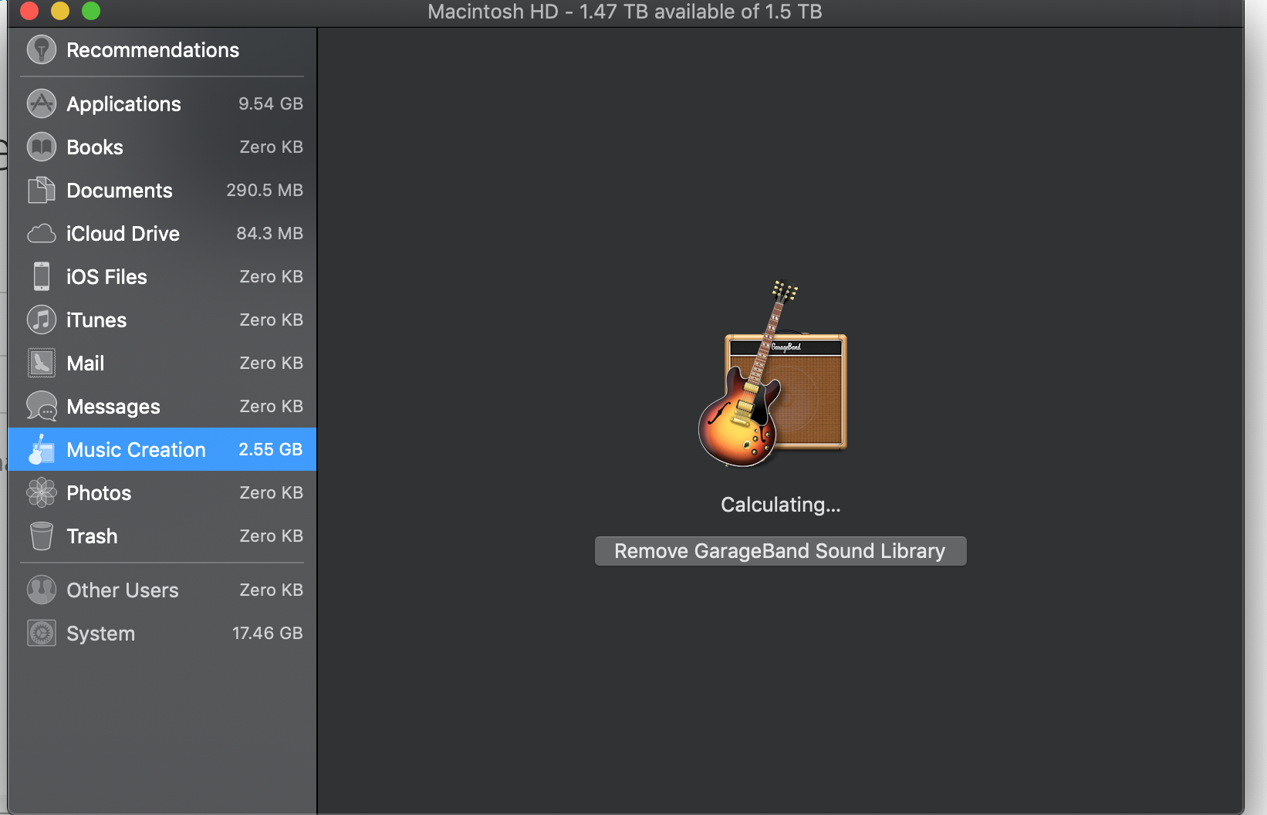Click the Zero KB value beside Messages
The image size is (1267, 815).
271,407
